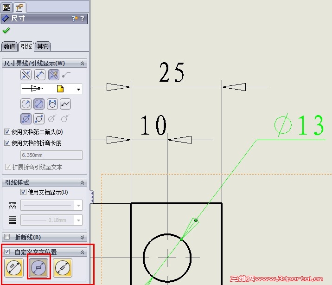
Task: Switch to the 其它 tab
Action: coord(43,46)
